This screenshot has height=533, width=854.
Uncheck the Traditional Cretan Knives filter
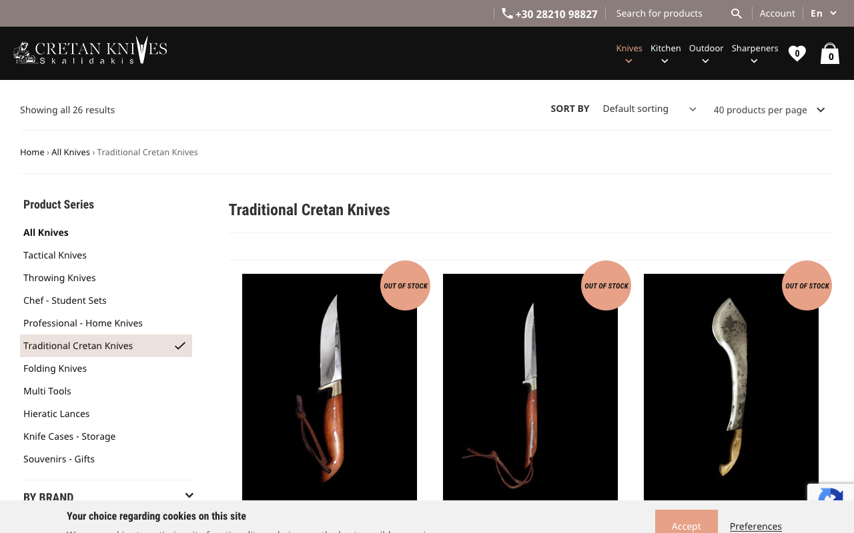179,345
